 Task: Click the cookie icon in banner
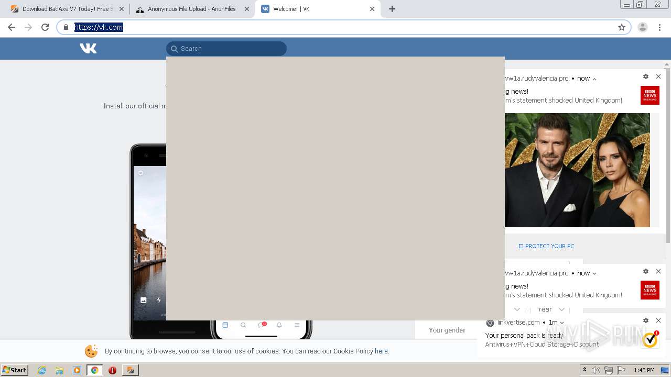point(91,351)
